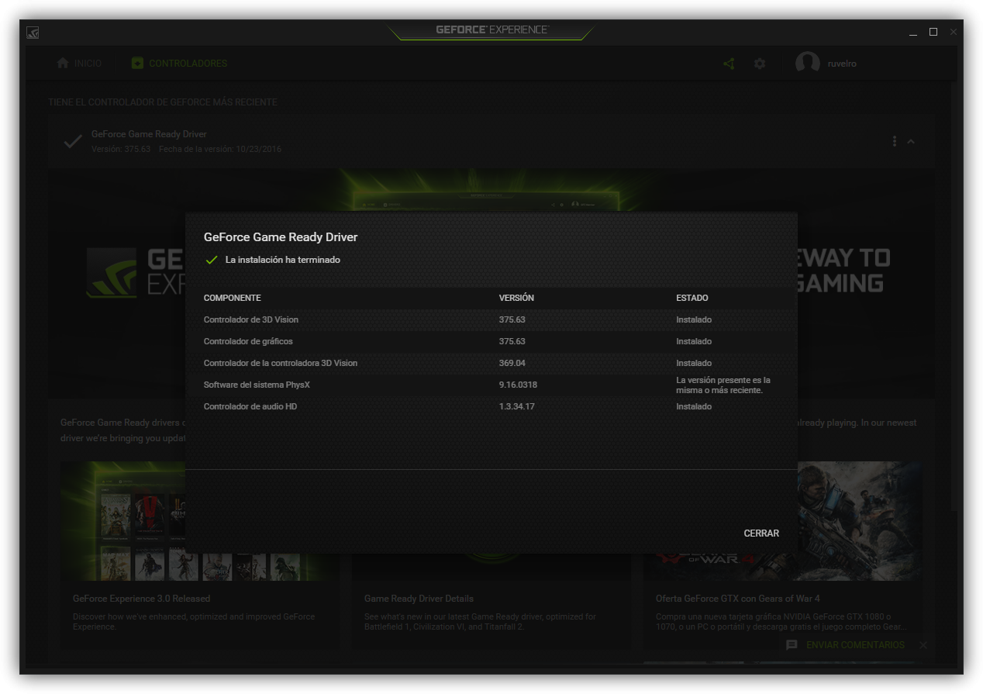This screenshot has height=694, width=983.
Task: Open settings with the gear icon
Action: tap(760, 64)
